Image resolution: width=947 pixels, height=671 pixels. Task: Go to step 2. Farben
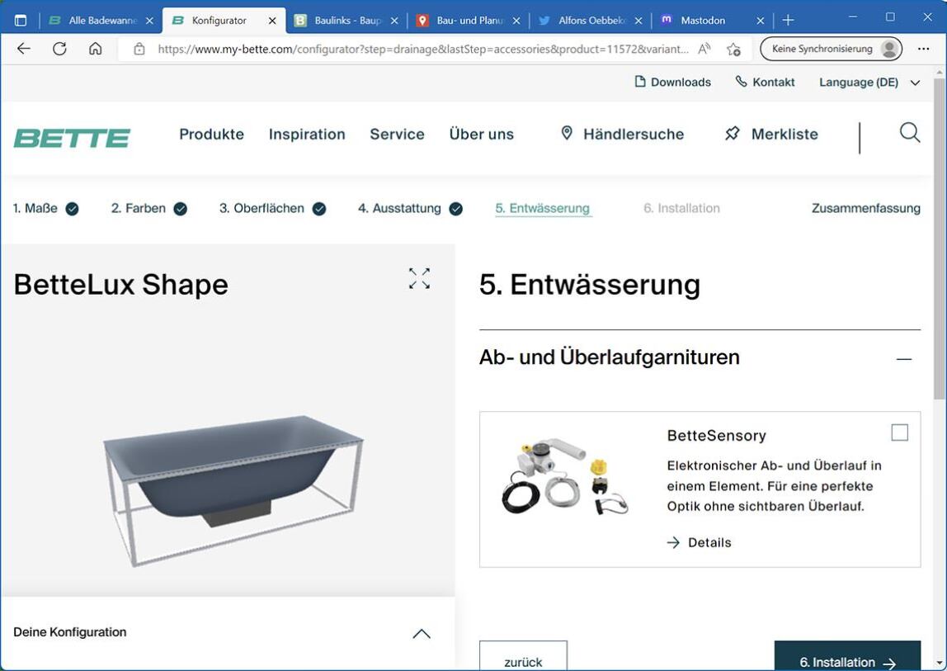click(x=139, y=209)
